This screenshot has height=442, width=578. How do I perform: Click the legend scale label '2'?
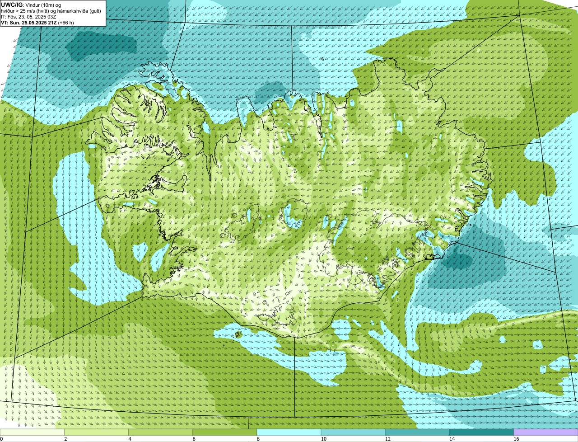pyautogui.click(x=65, y=439)
